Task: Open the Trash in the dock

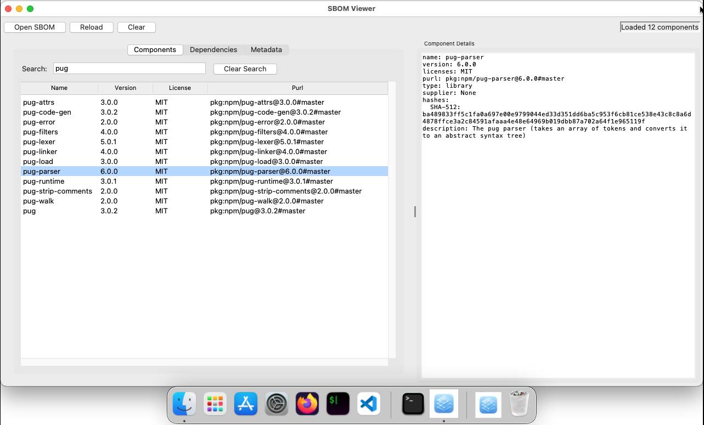Action: click(x=519, y=405)
